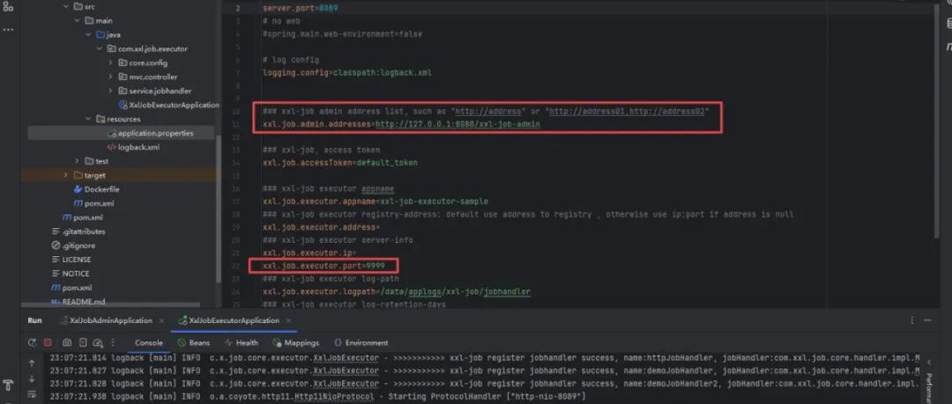Click the xxl.job.executor.address= line
Screen dimensions: 952x404
321,227
